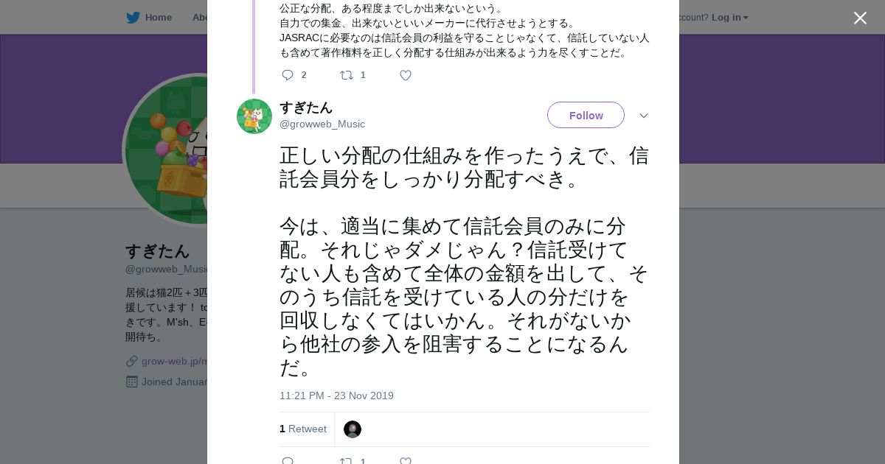Open the 11:21 PM - 23 Nov 2019 timestamp
Viewport: 885px width, 464px height.
(336, 396)
